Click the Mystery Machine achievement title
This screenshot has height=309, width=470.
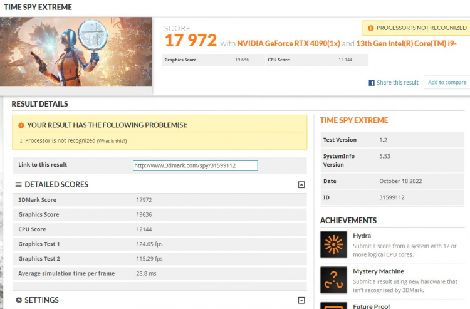click(378, 271)
